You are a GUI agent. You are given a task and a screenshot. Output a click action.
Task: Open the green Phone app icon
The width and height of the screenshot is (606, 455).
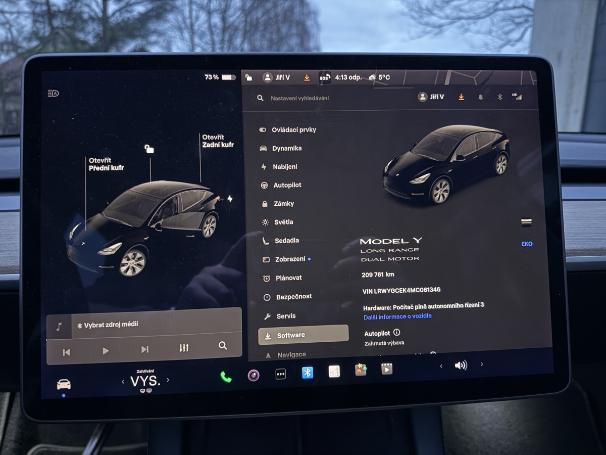tap(226, 376)
